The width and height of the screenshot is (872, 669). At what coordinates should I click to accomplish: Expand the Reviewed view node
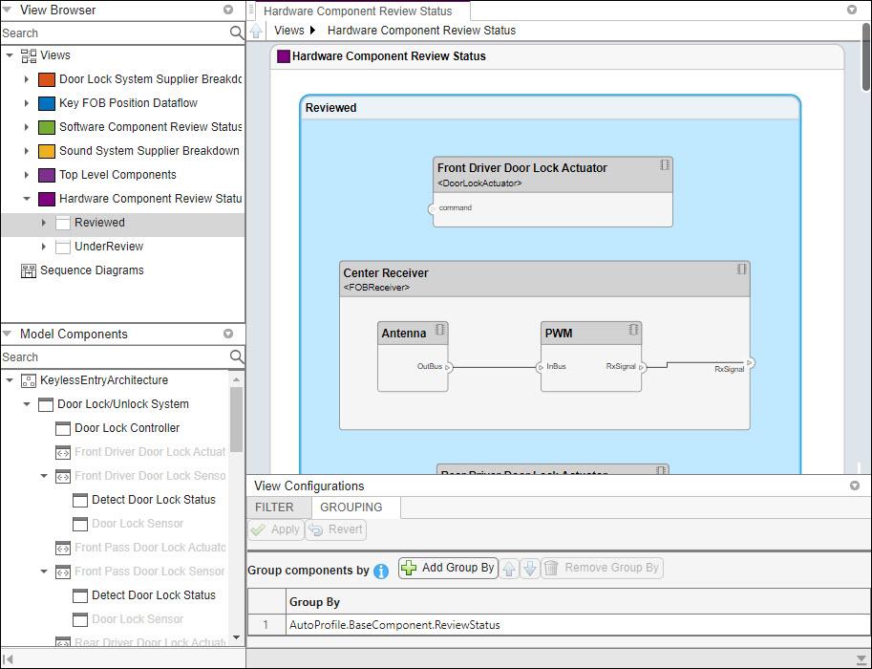(x=44, y=223)
